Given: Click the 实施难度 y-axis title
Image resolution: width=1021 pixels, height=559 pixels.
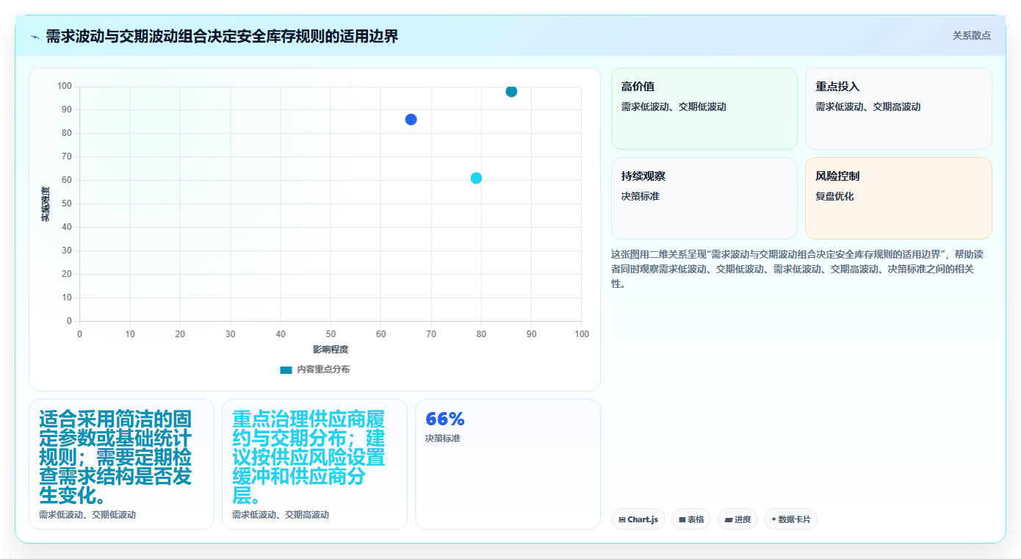Looking at the screenshot, I should 46,204.
